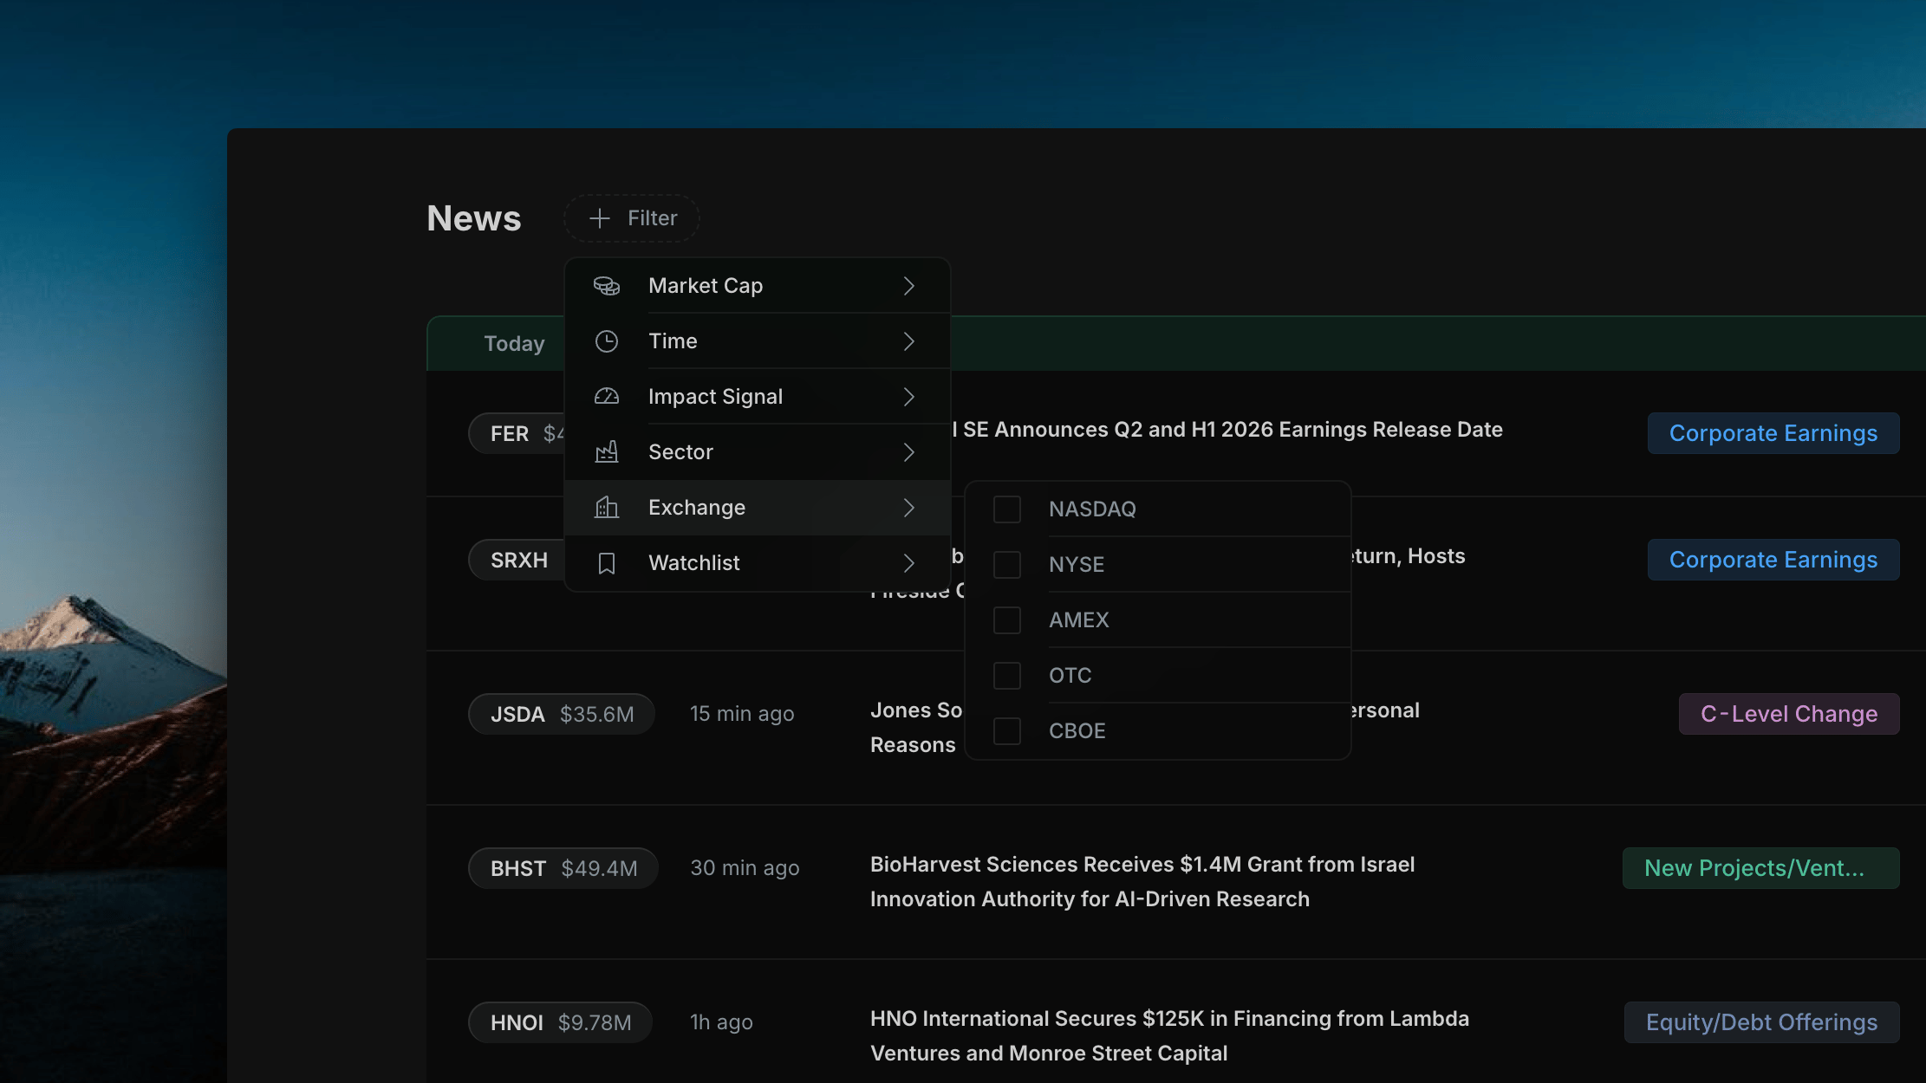Select the OTC option label
This screenshot has height=1083, width=1926.
click(x=1070, y=676)
